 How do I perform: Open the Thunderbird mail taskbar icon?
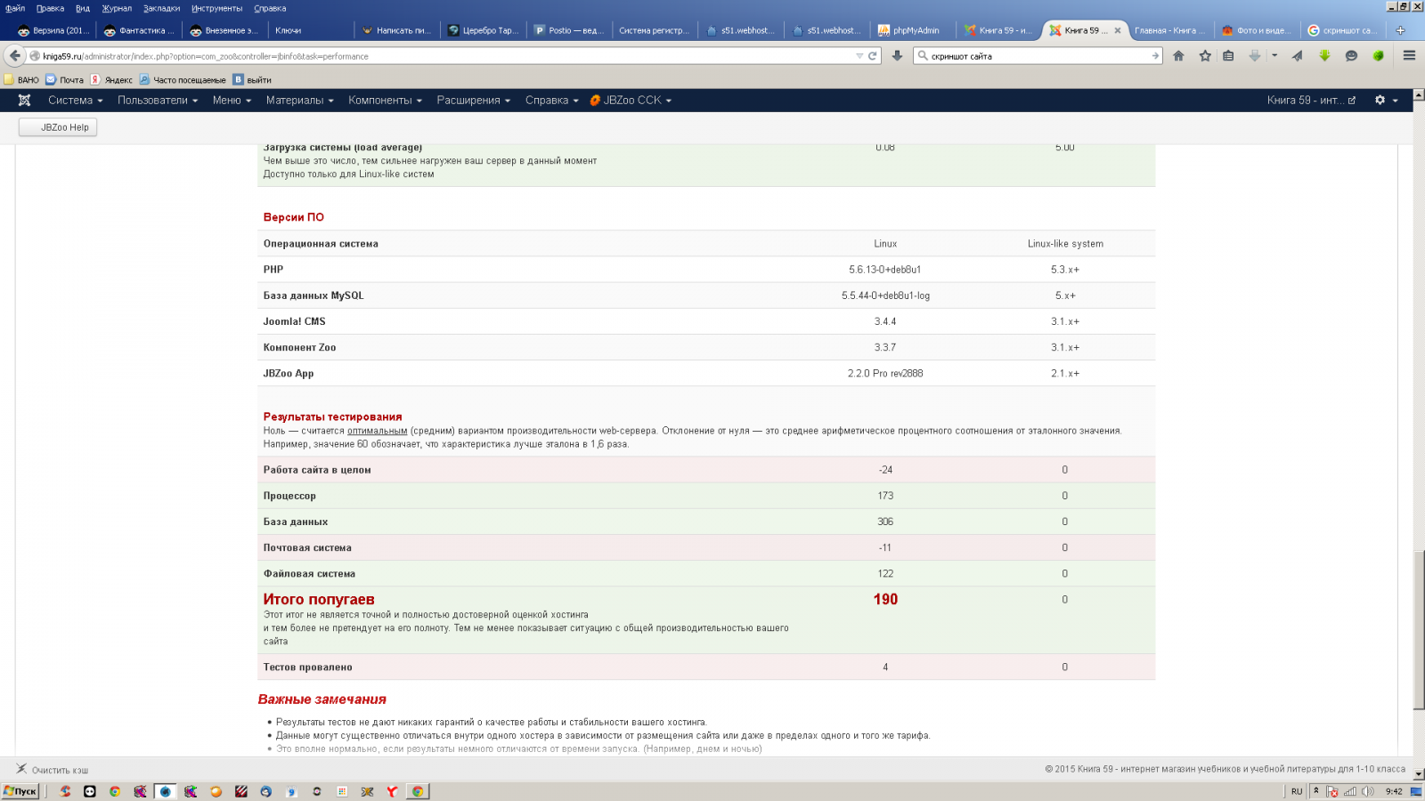[x=266, y=791]
